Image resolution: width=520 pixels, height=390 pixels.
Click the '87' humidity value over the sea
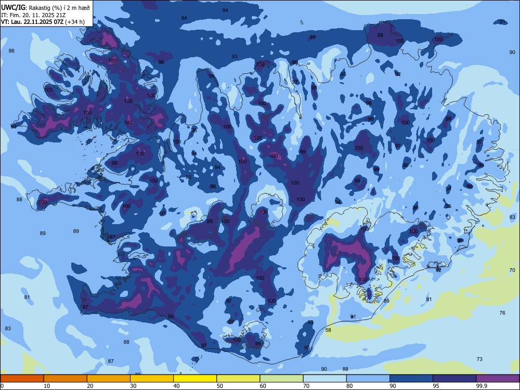click(111, 361)
